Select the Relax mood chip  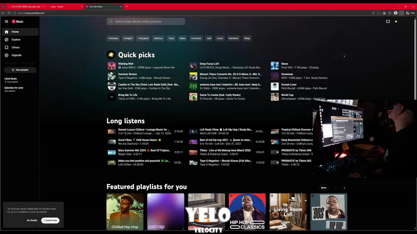[x=182, y=38]
